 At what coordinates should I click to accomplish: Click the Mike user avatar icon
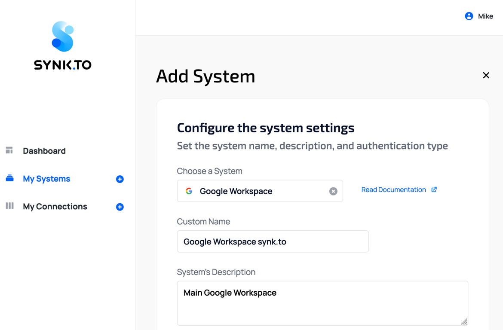tap(469, 16)
